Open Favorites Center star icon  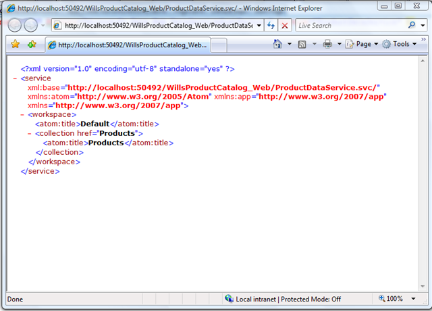[x=15, y=45]
